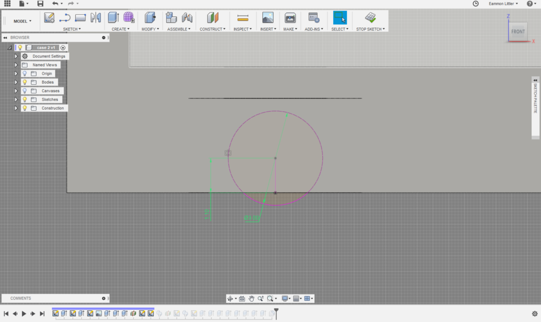Click the FRONT face of view cube

tap(518, 32)
